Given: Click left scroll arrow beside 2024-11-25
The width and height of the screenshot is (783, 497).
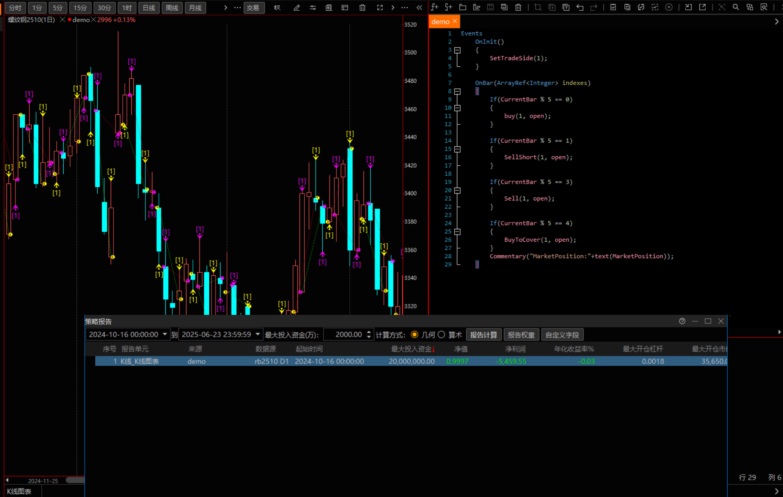Looking at the screenshot, I should tap(7, 480).
